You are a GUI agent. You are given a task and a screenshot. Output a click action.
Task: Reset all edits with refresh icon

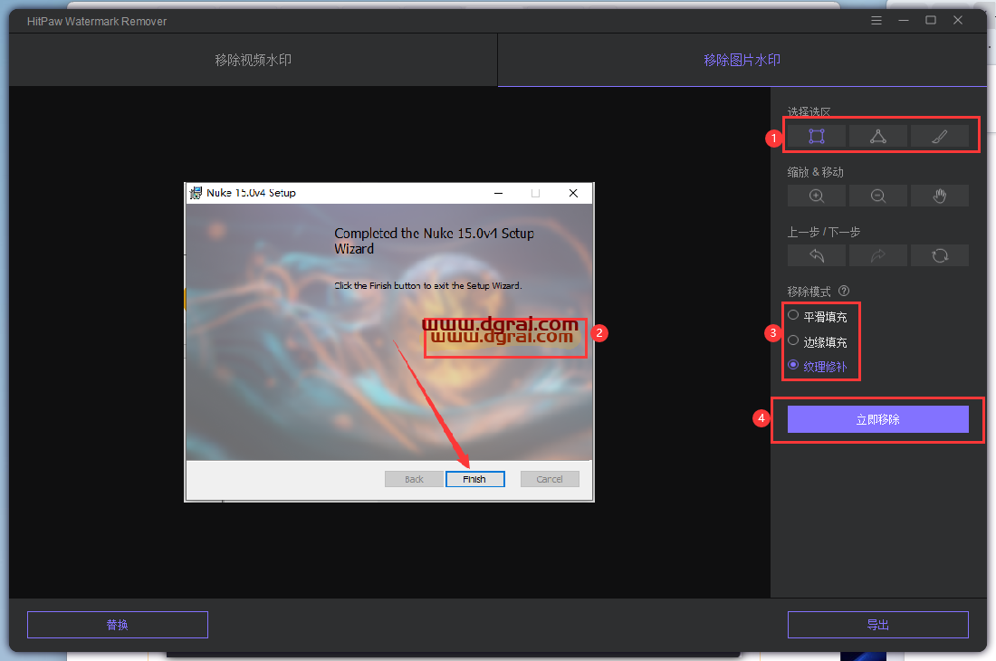point(940,255)
